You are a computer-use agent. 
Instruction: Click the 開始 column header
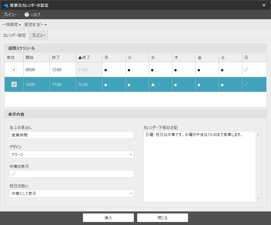37,57
